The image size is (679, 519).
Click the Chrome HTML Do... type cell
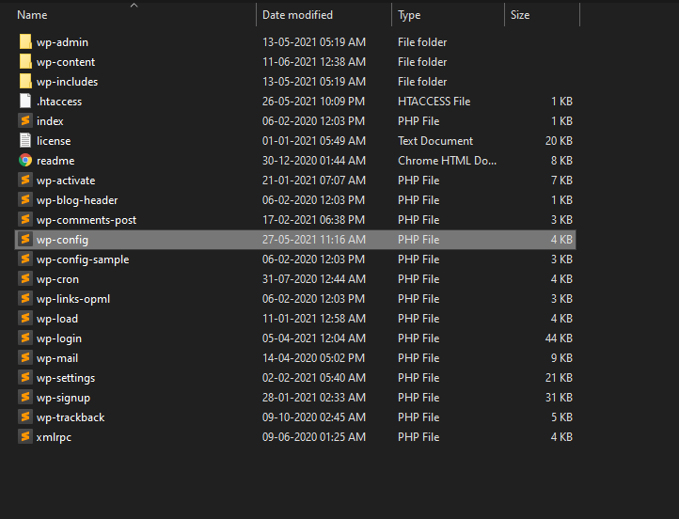[x=447, y=161]
